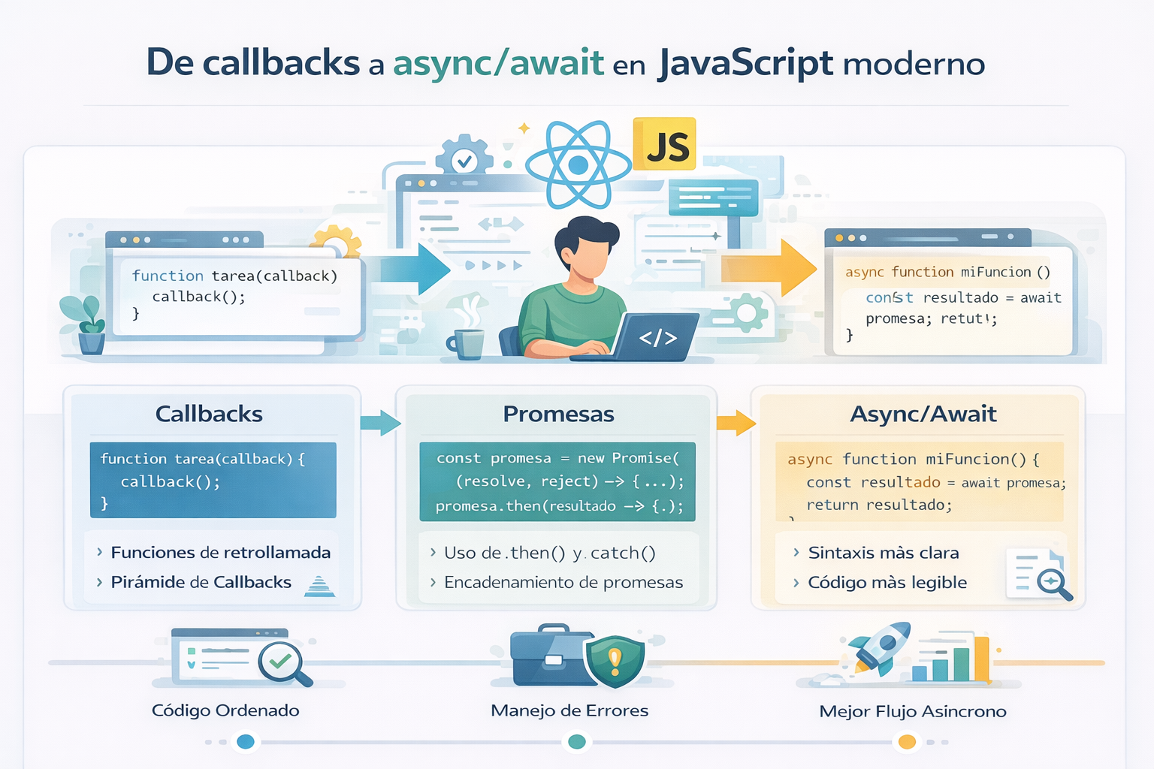Click the small teal arrow between Callbacks and Promesas
This screenshot has width=1154, height=769.
381,423
